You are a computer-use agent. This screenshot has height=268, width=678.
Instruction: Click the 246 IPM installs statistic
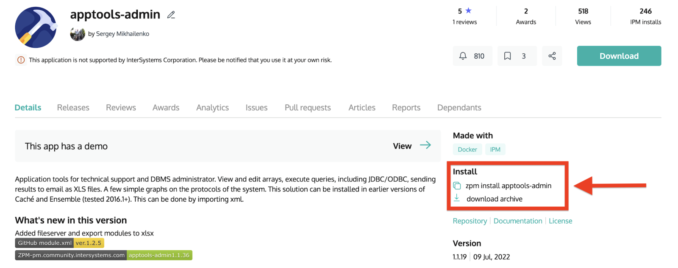[645, 16]
